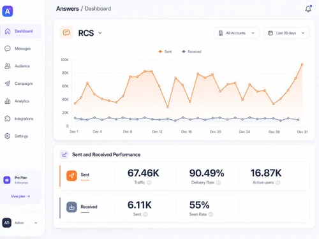Click the orange Sent paper plane icon
This screenshot has height=239, width=319.
[x=71, y=176]
